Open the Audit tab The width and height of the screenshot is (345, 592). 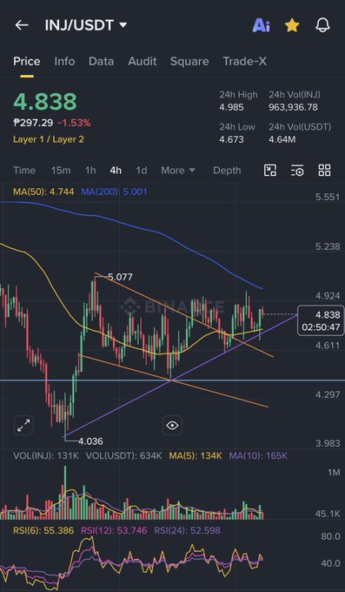[143, 61]
